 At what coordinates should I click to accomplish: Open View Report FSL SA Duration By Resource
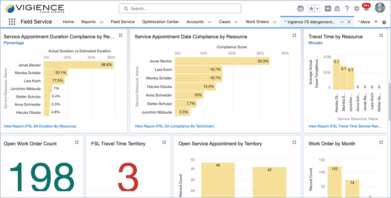point(40,126)
